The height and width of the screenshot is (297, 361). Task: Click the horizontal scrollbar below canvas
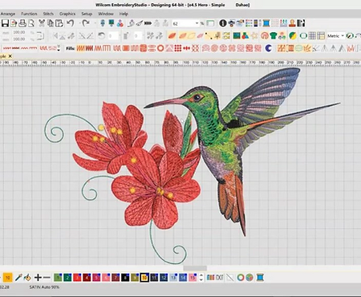coord(195,268)
